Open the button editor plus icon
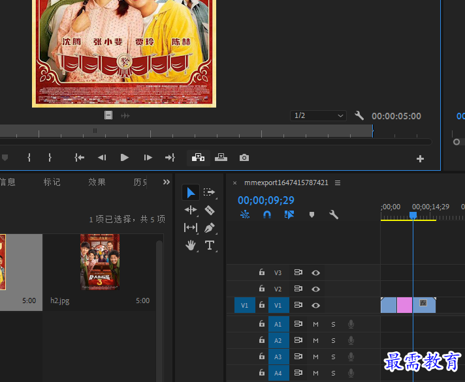The width and height of the screenshot is (465, 382). click(x=420, y=159)
